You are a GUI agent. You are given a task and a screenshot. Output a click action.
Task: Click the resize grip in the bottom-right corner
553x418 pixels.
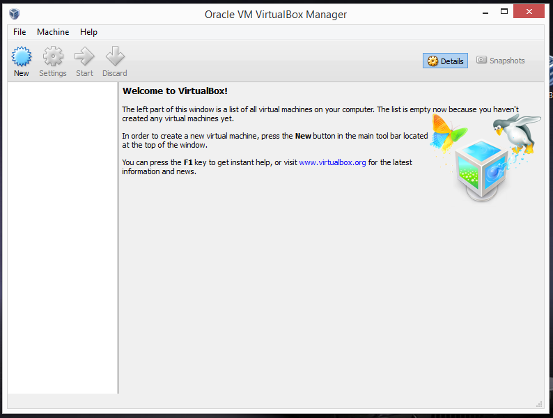pyautogui.click(x=539, y=404)
